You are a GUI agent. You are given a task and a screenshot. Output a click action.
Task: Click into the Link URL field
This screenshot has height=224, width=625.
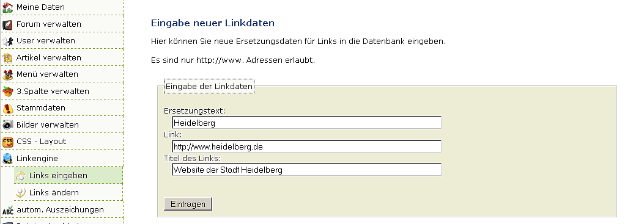[306, 146]
